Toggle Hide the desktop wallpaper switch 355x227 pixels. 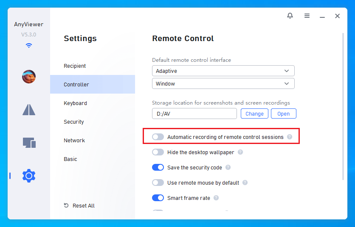pos(158,152)
